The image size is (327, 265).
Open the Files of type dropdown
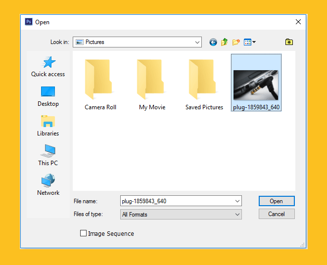181,215
